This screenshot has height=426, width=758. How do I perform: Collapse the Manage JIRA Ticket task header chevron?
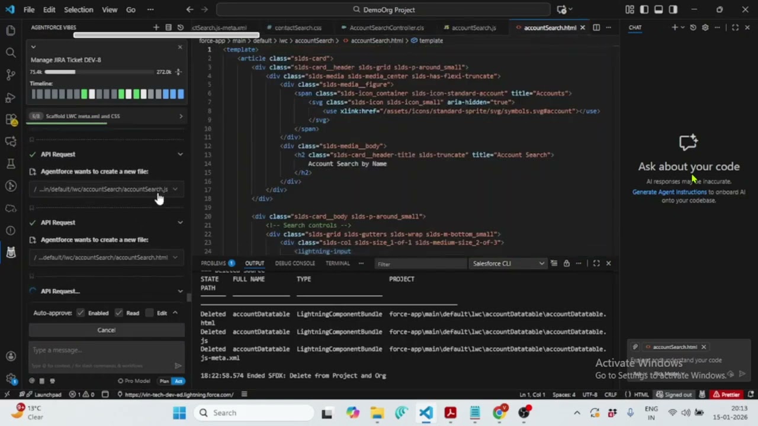click(33, 47)
